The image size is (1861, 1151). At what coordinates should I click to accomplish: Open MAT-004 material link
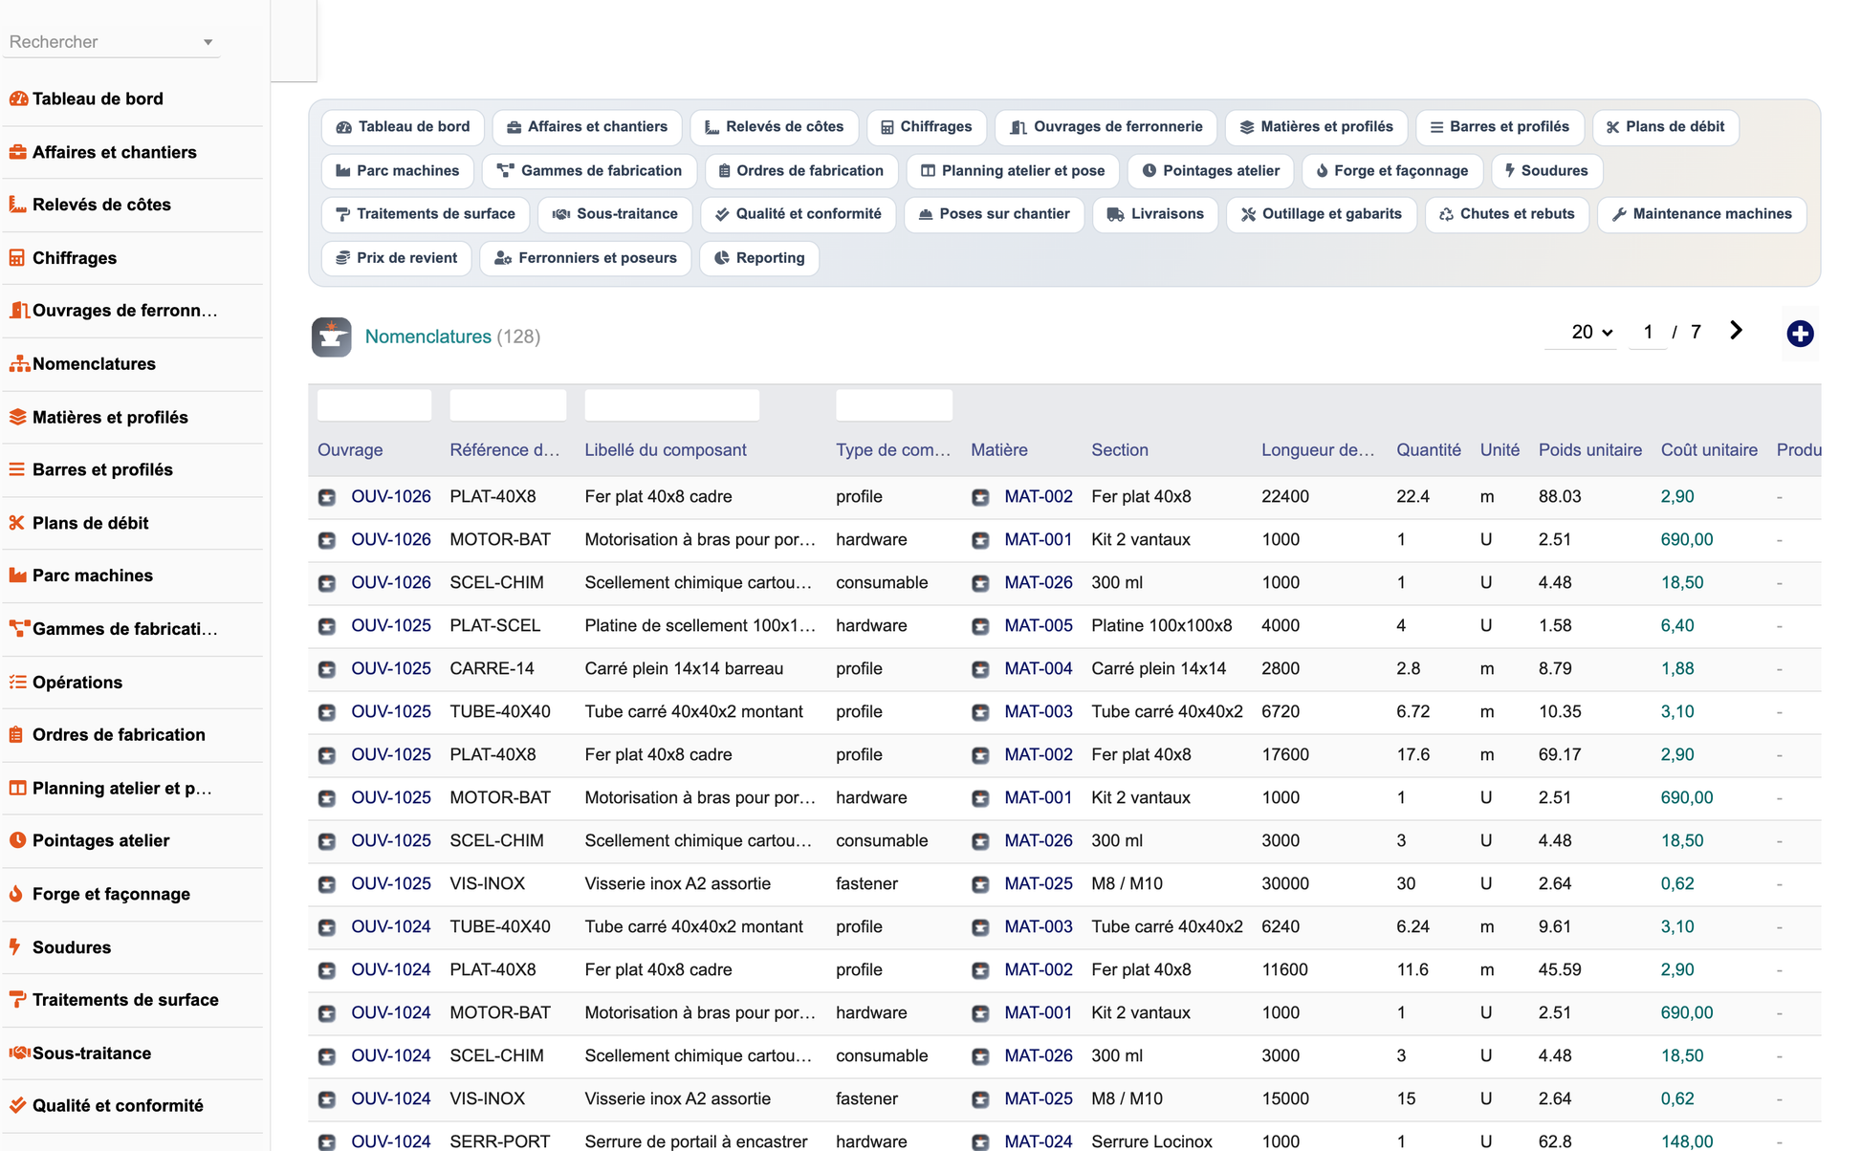1039,669
